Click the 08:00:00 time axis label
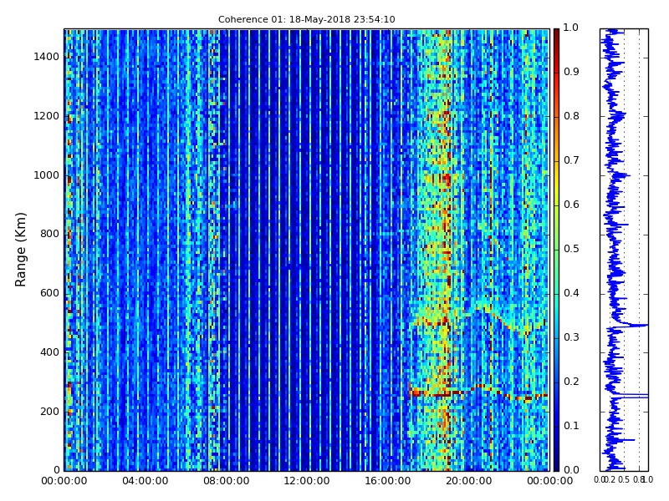This screenshot has height=501, width=669. tap(226, 481)
